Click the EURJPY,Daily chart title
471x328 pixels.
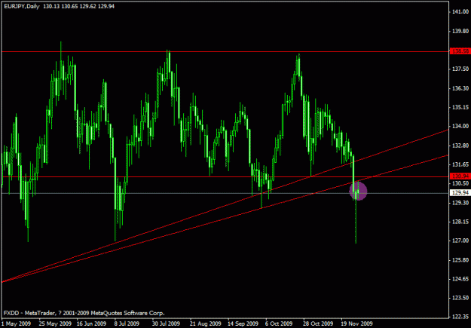tap(22, 6)
